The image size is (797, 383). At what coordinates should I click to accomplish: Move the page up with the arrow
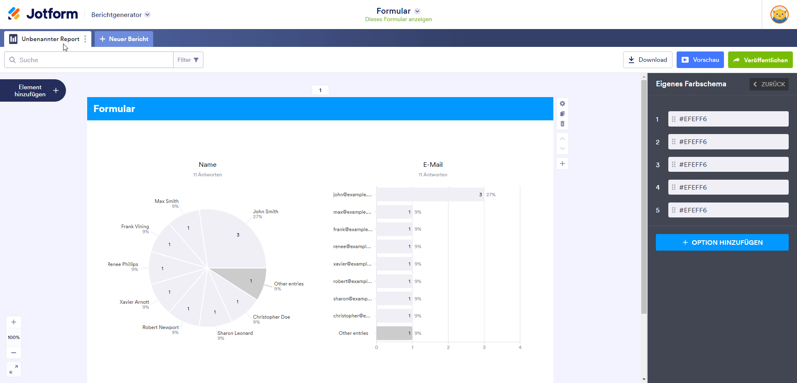click(x=562, y=139)
